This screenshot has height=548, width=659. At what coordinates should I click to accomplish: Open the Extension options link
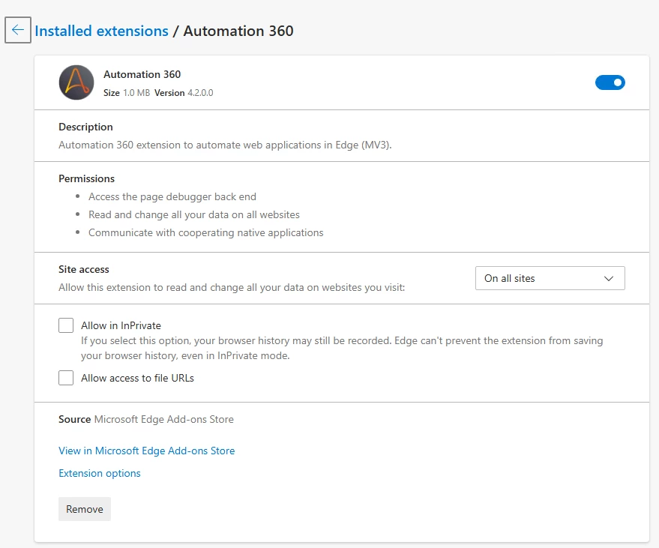100,473
